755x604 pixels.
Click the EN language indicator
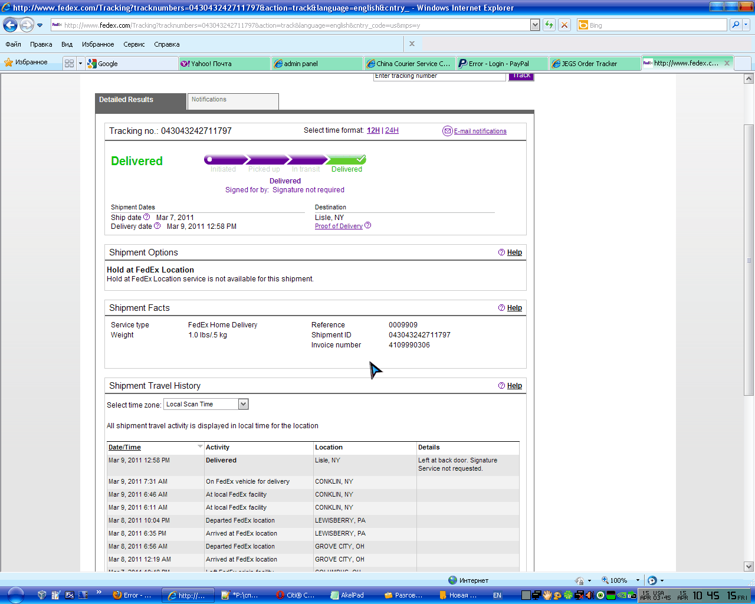point(497,595)
